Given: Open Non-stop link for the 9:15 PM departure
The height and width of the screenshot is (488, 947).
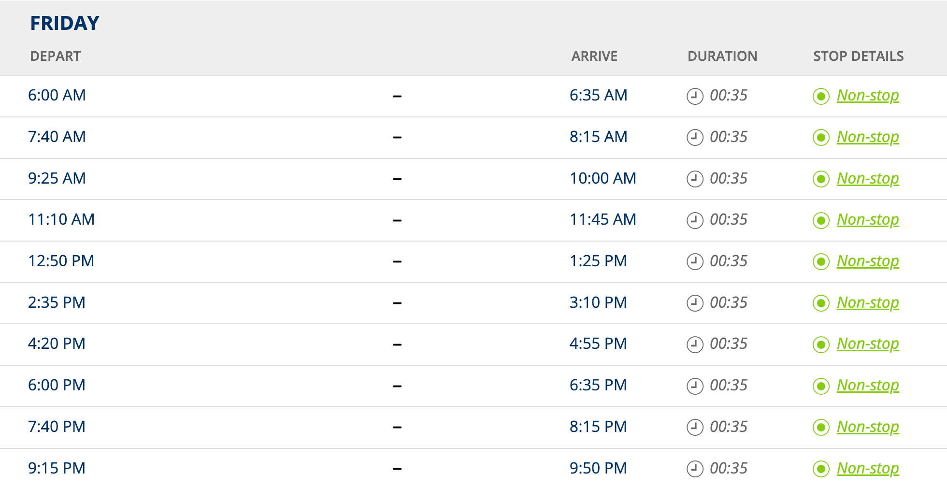Looking at the screenshot, I should (868, 469).
